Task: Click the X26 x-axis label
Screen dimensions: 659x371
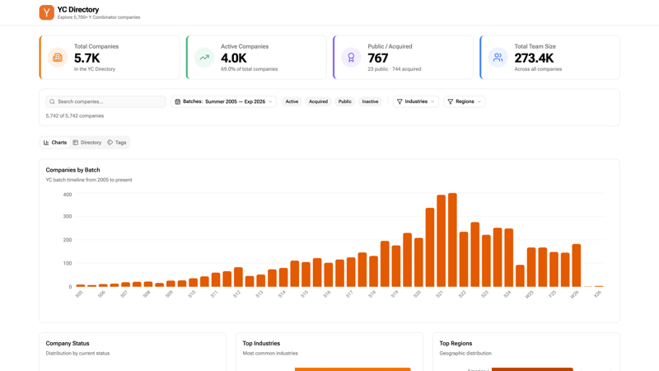Action: [x=597, y=294]
